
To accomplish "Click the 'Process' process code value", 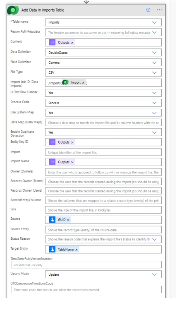I will tap(54, 103).
